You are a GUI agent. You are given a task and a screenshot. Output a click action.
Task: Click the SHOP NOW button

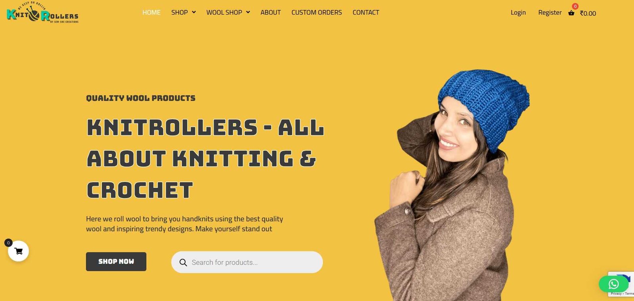[x=116, y=261]
